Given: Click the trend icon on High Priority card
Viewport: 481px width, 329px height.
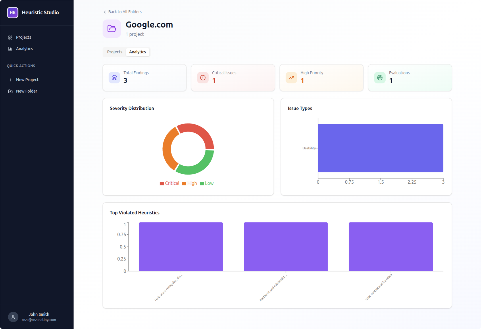Looking at the screenshot, I should tap(291, 77).
